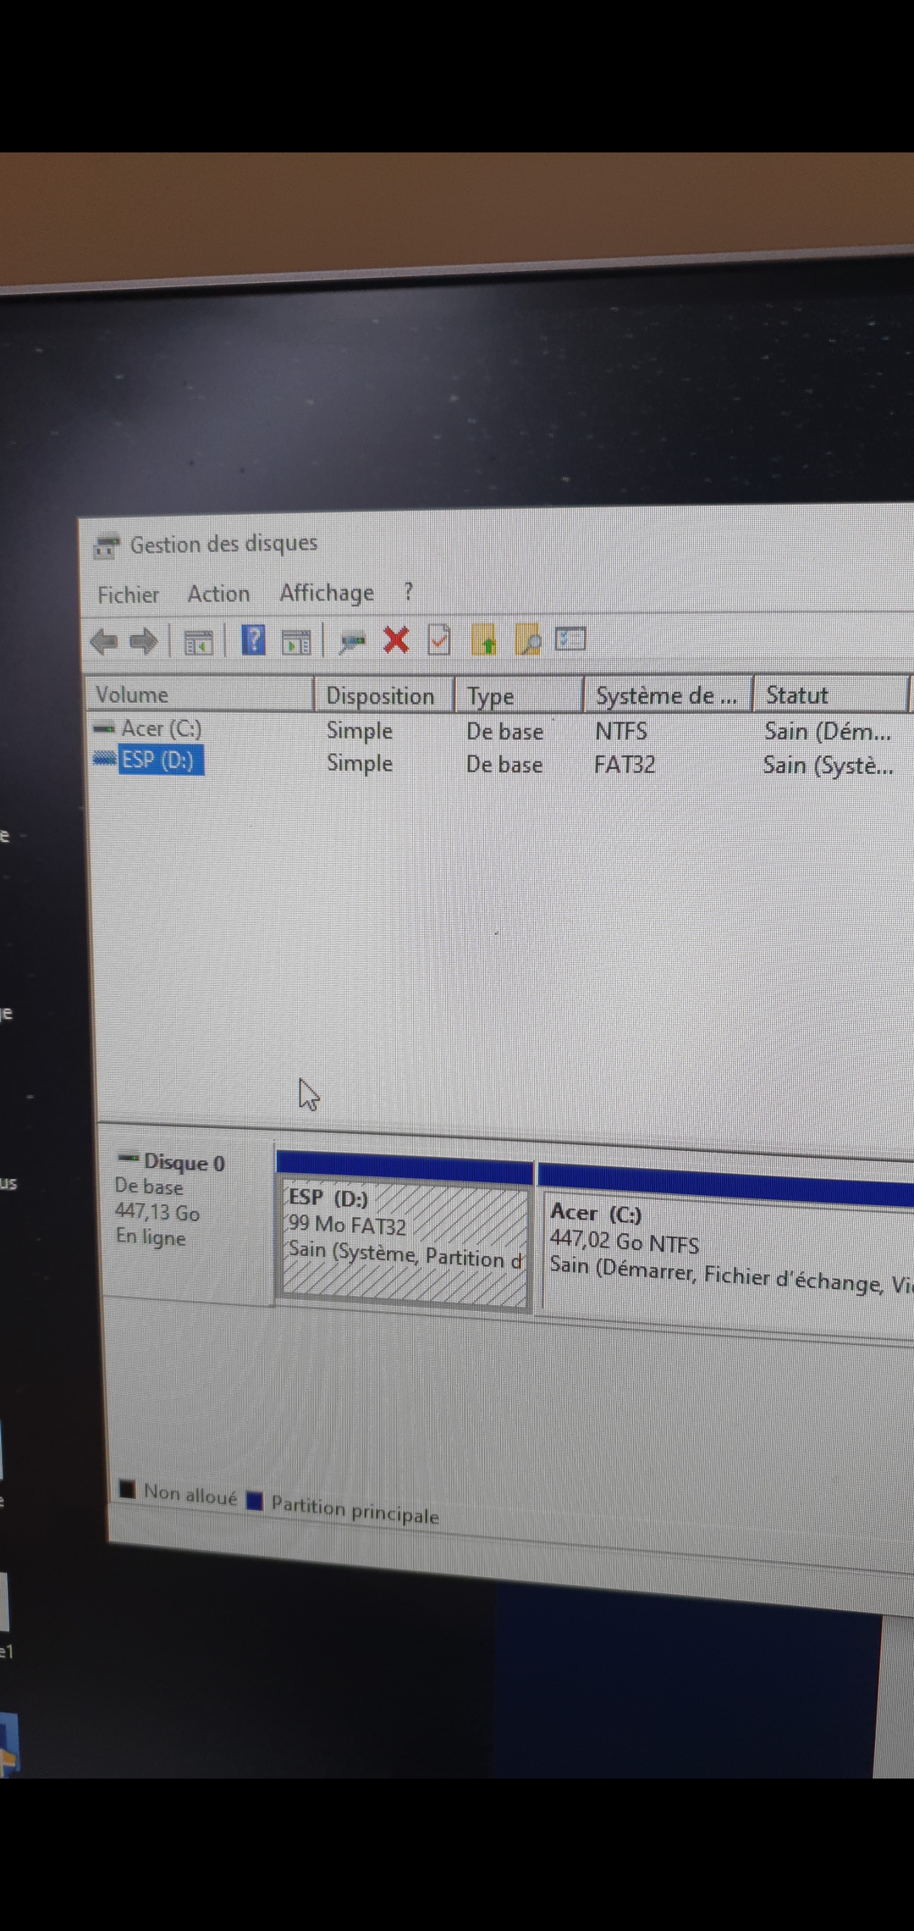Click the red X delete icon
The image size is (914, 1931).
[x=396, y=640]
